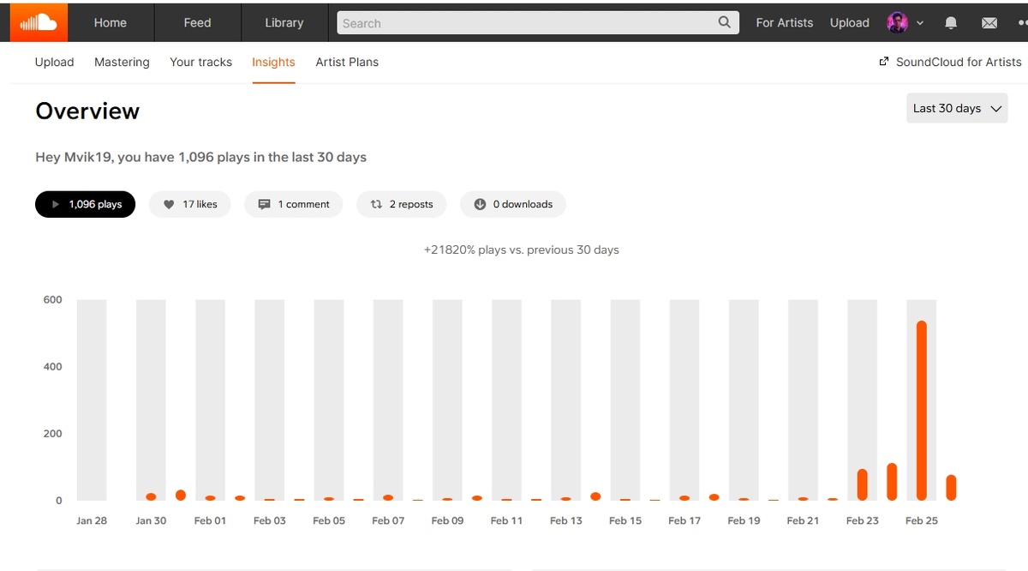Click the SoundCloud logo
The height and width of the screenshot is (571, 1028).
point(39,22)
